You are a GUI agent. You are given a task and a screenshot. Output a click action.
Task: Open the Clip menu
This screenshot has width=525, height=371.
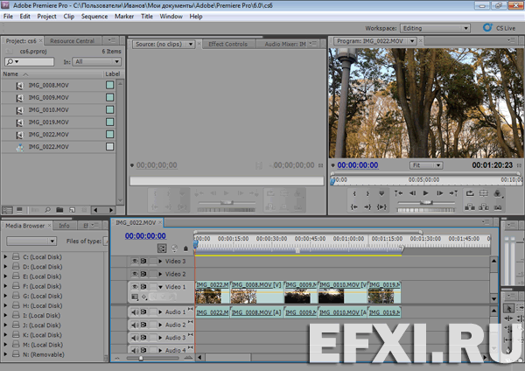tap(68, 17)
